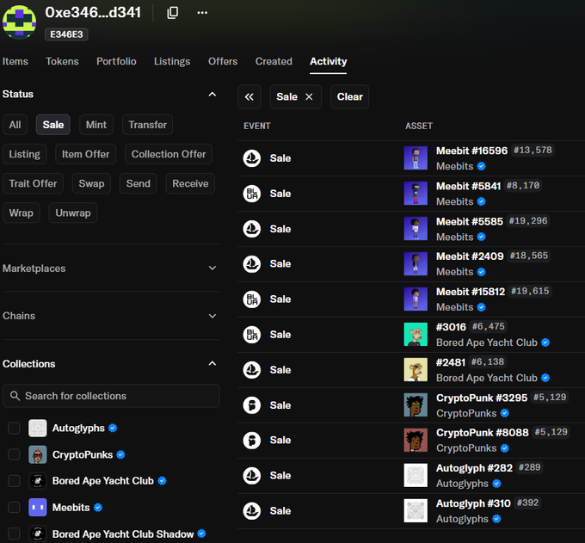Expand the Chains filter section
This screenshot has height=543, width=585.
(x=212, y=316)
